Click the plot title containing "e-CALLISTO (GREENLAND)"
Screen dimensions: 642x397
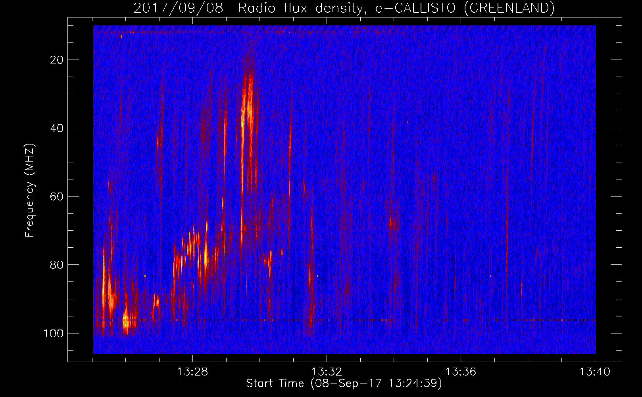tap(344, 8)
